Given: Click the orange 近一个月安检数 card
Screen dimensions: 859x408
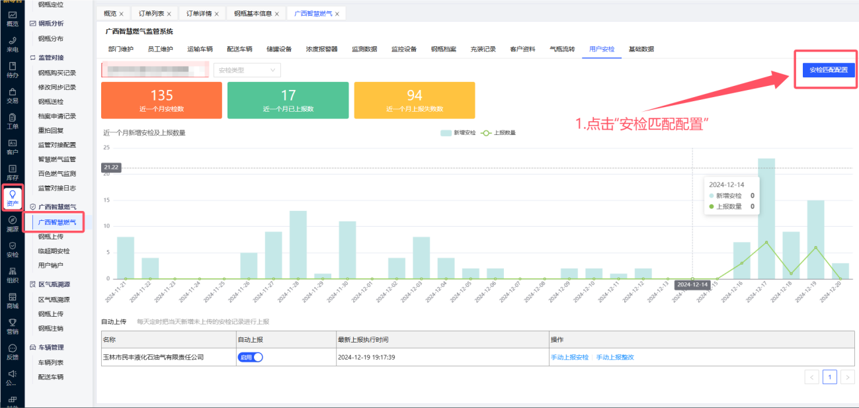Looking at the screenshot, I should coord(161,101).
